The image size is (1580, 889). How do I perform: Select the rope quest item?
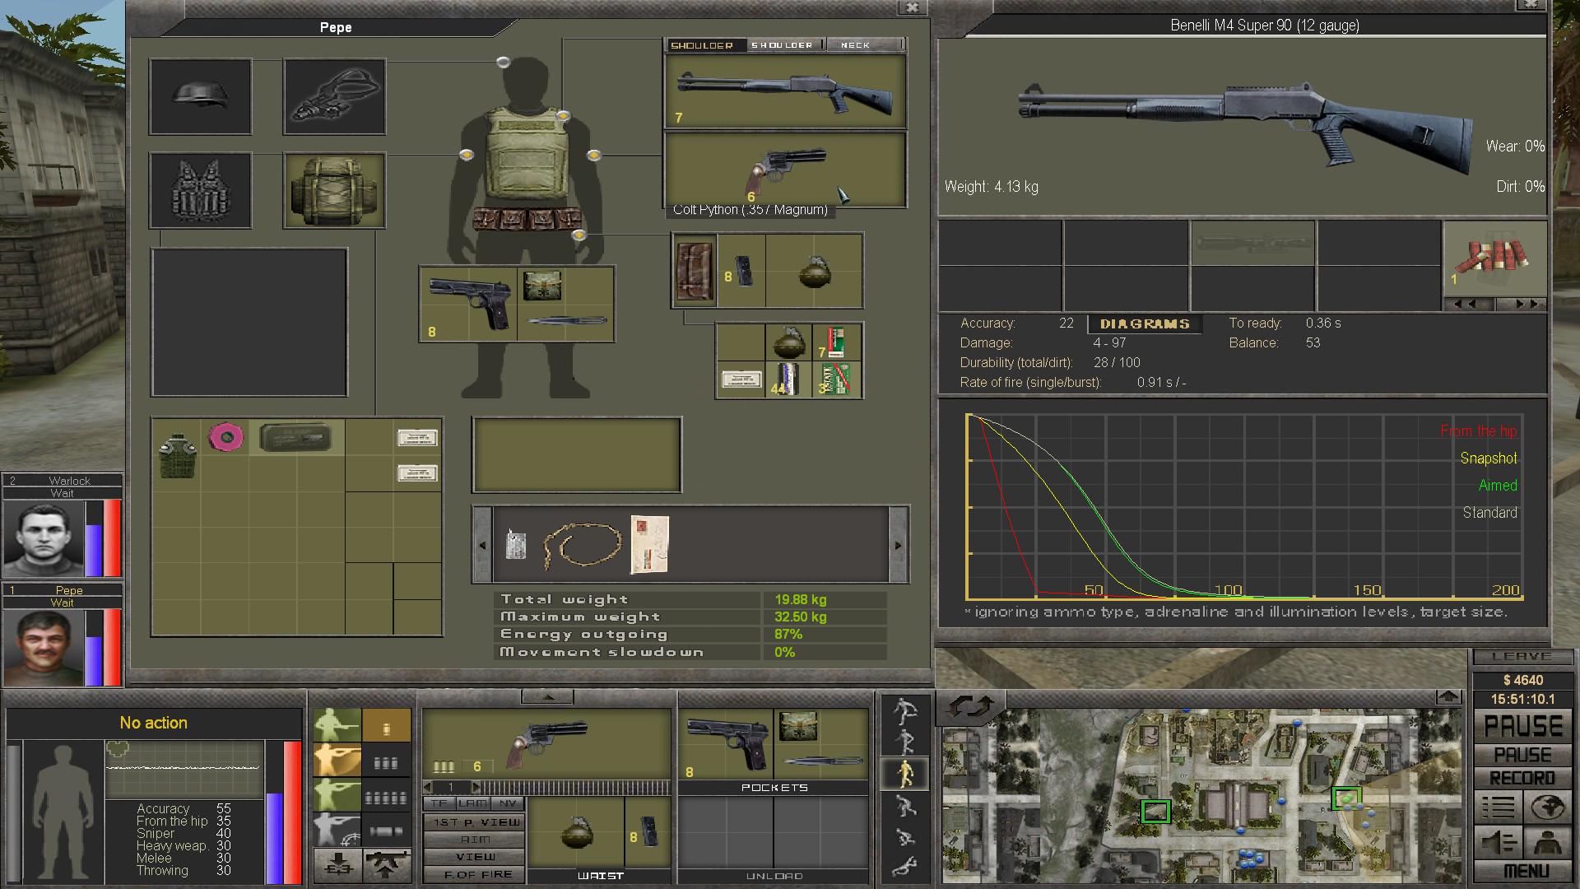pyautogui.click(x=583, y=545)
